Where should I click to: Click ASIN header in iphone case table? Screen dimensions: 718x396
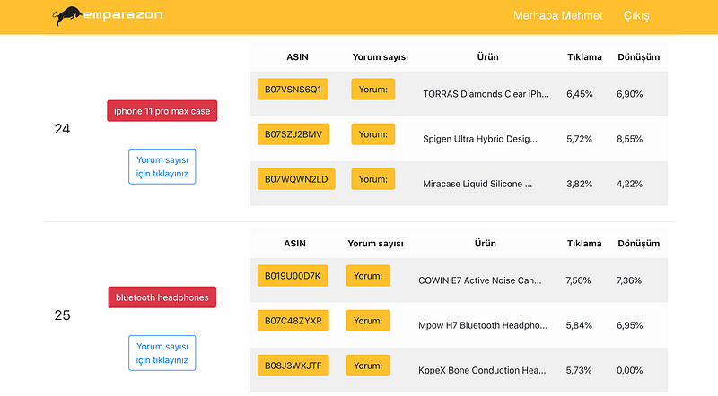(x=297, y=56)
